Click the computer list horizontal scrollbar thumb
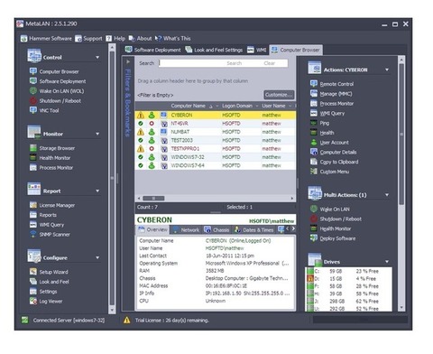Screen dimensions: 433x354 [153, 198]
